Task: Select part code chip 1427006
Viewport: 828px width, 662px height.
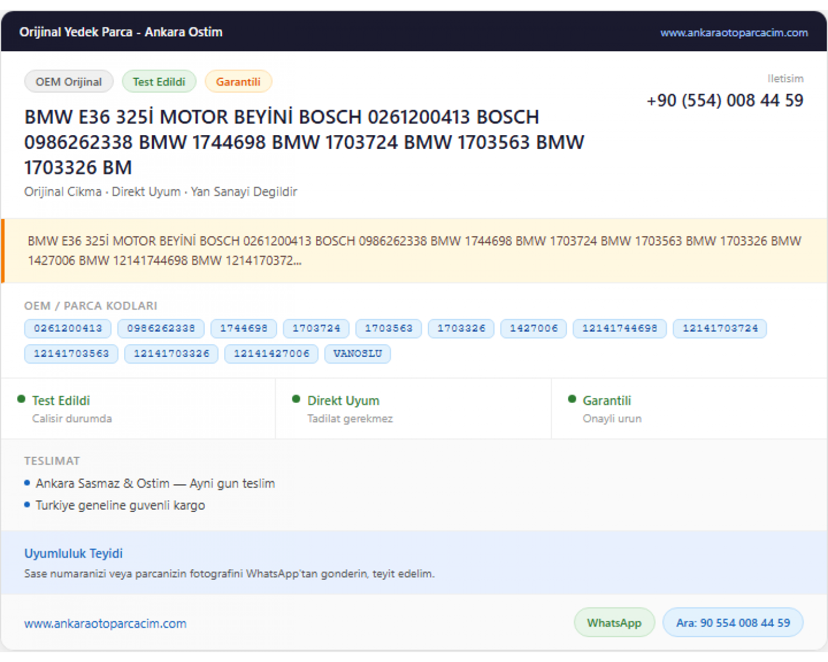Action: 534,328
